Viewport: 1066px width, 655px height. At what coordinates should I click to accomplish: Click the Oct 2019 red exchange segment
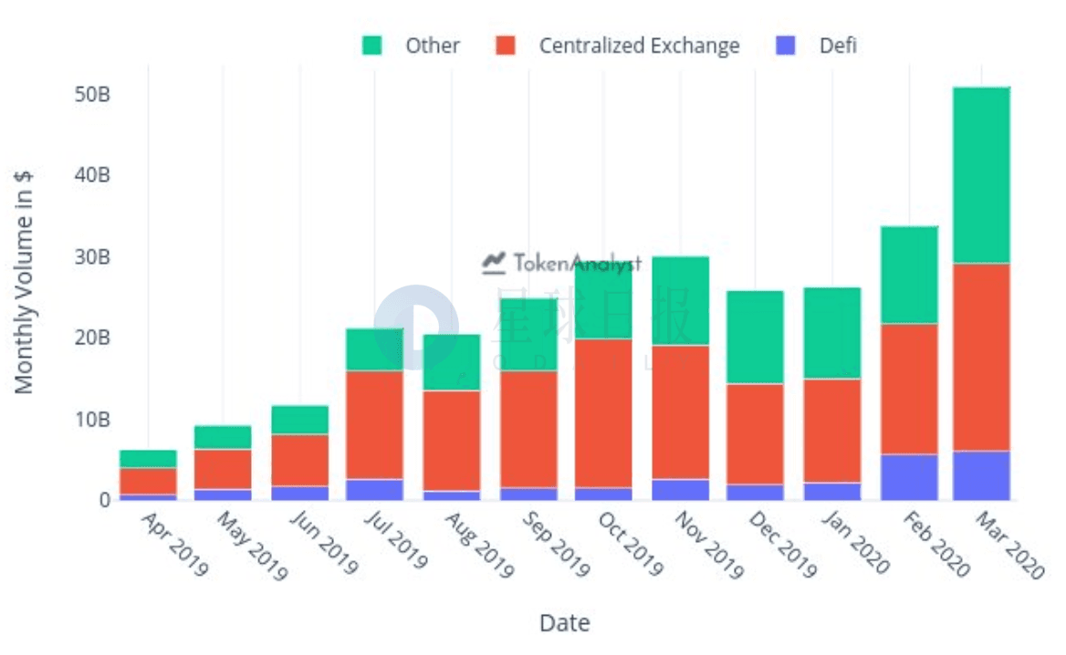[x=603, y=413]
